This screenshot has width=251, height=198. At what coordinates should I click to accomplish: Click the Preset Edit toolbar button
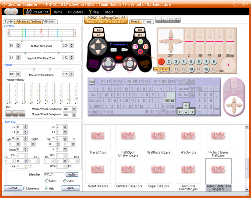(37, 12)
